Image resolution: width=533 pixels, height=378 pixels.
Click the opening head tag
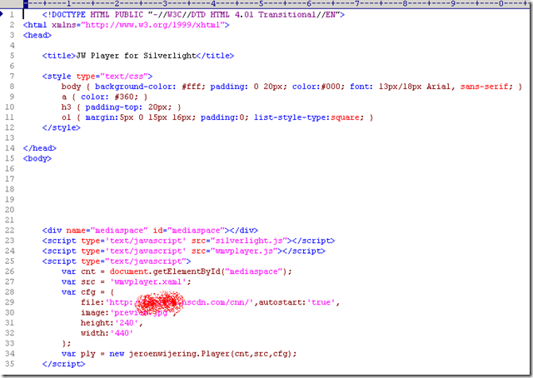37,35
